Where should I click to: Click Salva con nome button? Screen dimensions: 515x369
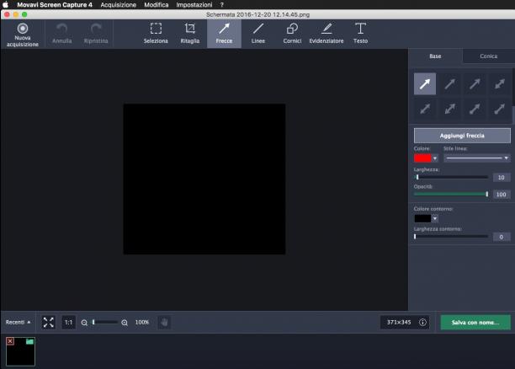475,323
